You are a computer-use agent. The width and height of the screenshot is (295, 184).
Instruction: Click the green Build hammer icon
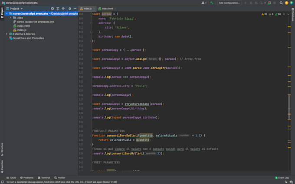point(212,3)
